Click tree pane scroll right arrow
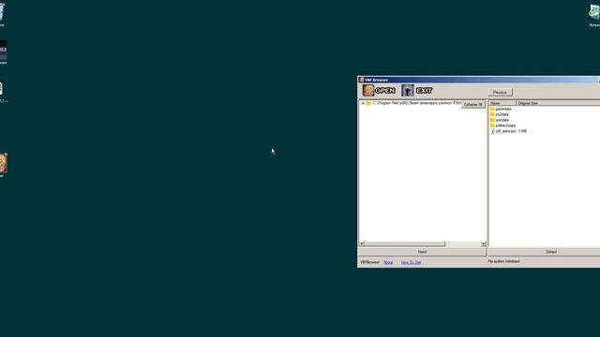 pos(484,243)
